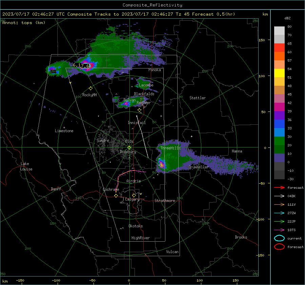
Task: Click the ThreeHills city label
Action: pos(170,148)
